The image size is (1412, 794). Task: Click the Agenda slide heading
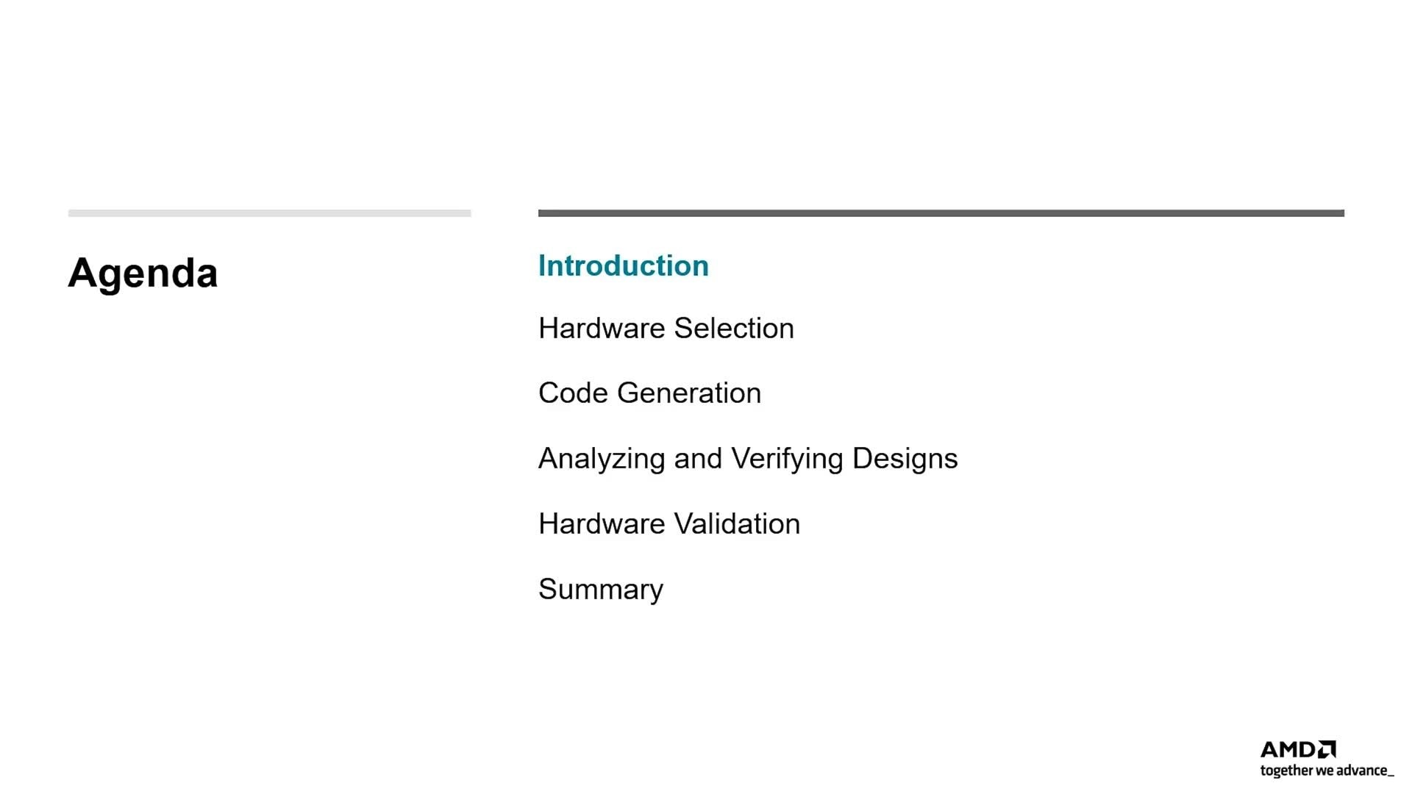[x=143, y=273]
